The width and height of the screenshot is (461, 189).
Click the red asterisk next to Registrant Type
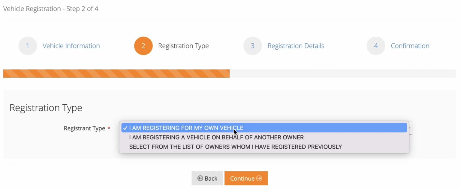click(x=108, y=128)
